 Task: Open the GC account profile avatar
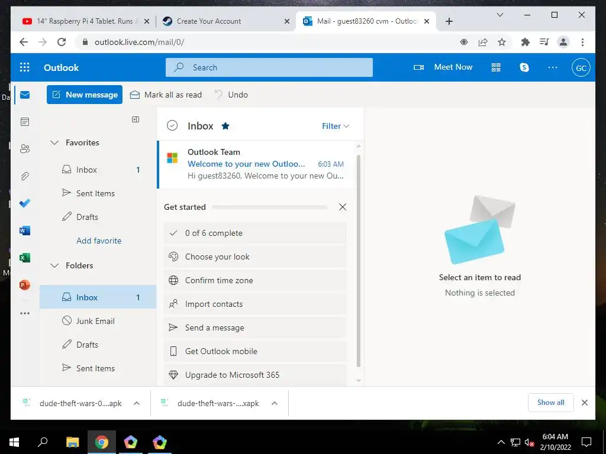[581, 67]
